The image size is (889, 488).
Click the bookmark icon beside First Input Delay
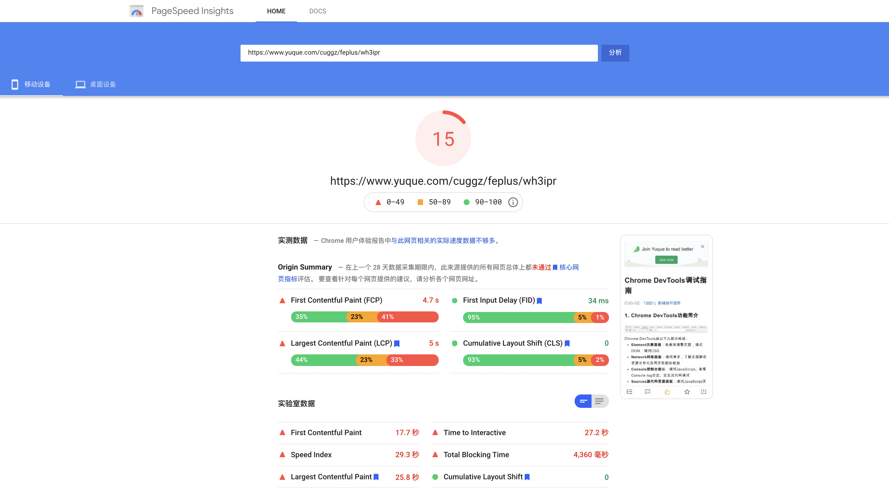(x=540, y=301)
